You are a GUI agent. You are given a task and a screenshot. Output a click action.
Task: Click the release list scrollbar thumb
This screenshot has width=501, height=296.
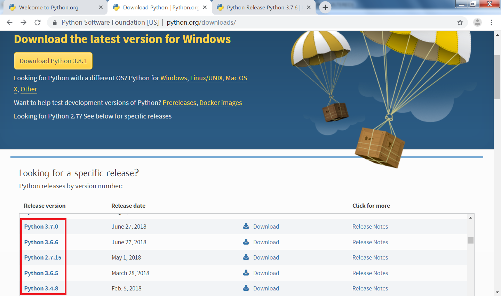coord(470,240)
